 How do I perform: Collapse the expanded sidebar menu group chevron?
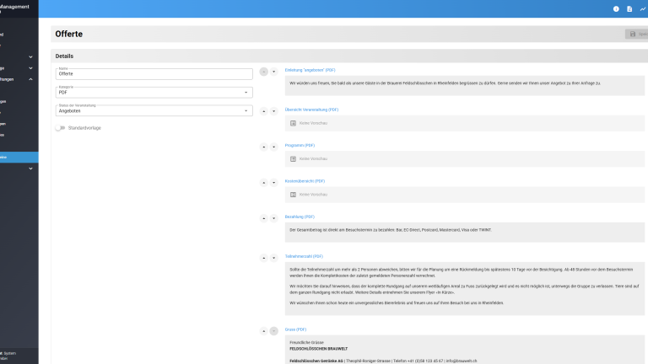30,79
